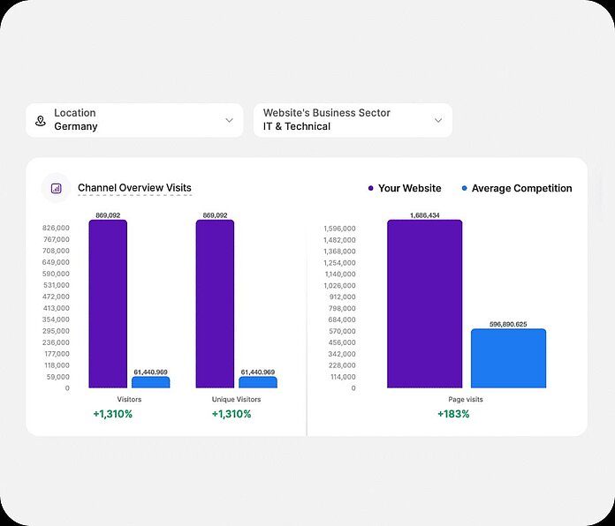Click the blue Page visits bar 596,890.625

pos(508,358)
